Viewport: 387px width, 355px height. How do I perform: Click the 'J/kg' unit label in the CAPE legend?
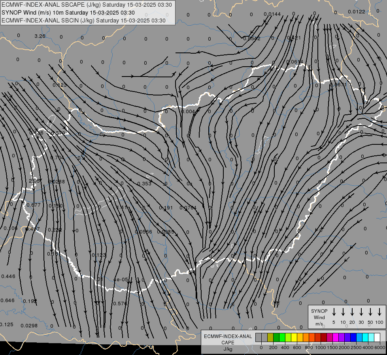(228, 349)
